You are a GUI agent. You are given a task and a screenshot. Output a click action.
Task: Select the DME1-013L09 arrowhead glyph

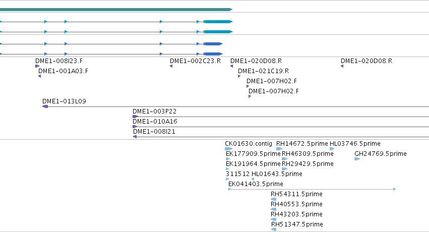45,106
